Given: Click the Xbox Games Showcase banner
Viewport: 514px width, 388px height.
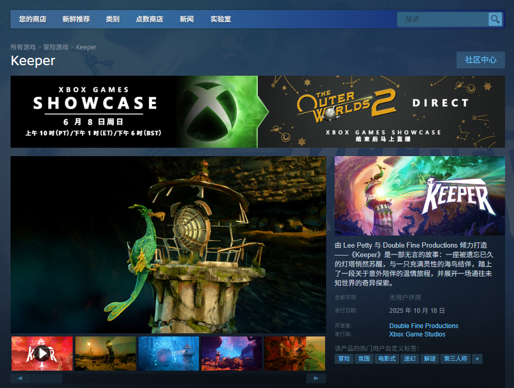Looking at the screenshot, I should pos(257,111).
